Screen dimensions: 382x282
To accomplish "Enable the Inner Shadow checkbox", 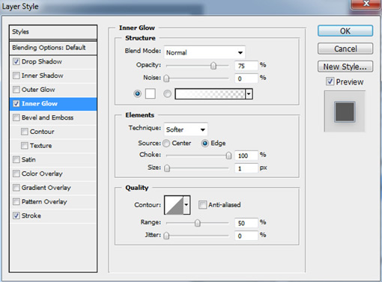I will [16, 76].
